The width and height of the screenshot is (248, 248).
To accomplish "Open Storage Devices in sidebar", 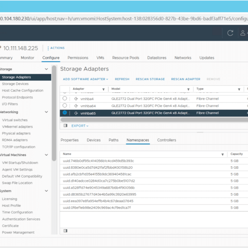I will (x=15, y=84).
